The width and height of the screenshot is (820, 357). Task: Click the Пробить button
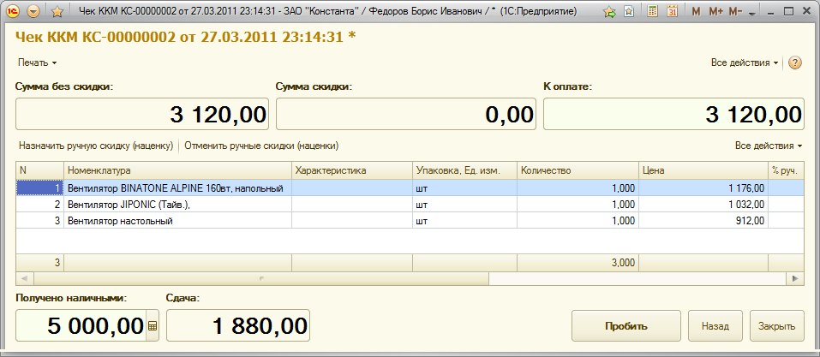(626, 325)
